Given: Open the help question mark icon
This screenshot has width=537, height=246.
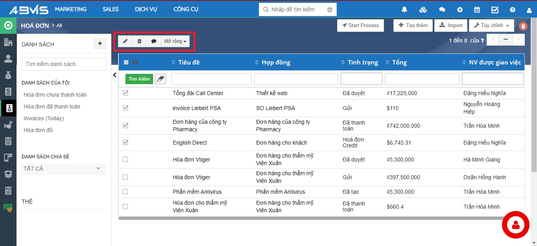Looking at the screenshot, I should (512, 10).
